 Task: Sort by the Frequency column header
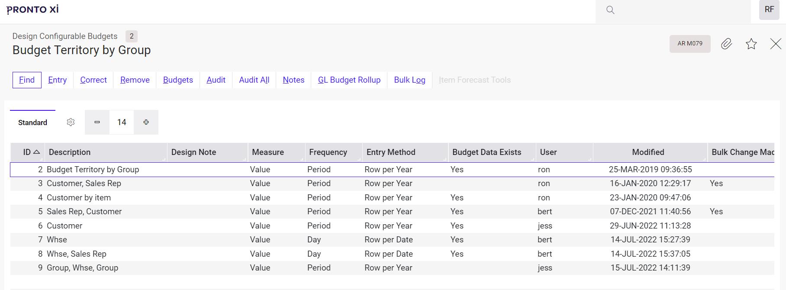point(328,152)
